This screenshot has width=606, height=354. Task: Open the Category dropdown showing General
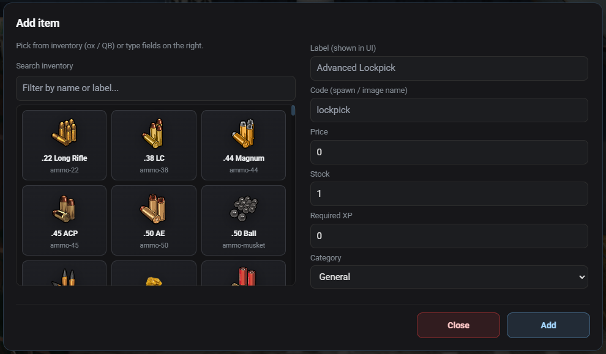pyautogui.click(x=449, y=277)
